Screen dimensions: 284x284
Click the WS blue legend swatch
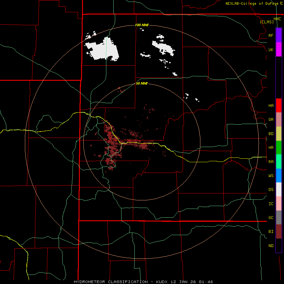pos(279,175)
